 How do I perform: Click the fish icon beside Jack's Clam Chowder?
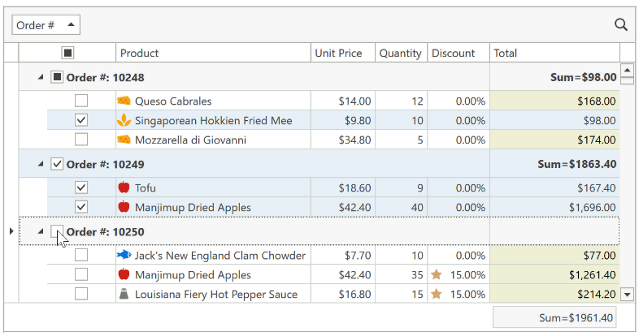pyautogui.click(x=124, y=255)
